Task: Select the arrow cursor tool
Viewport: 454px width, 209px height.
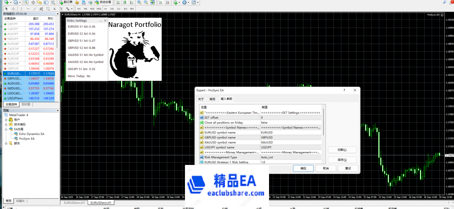Action: 6,9
